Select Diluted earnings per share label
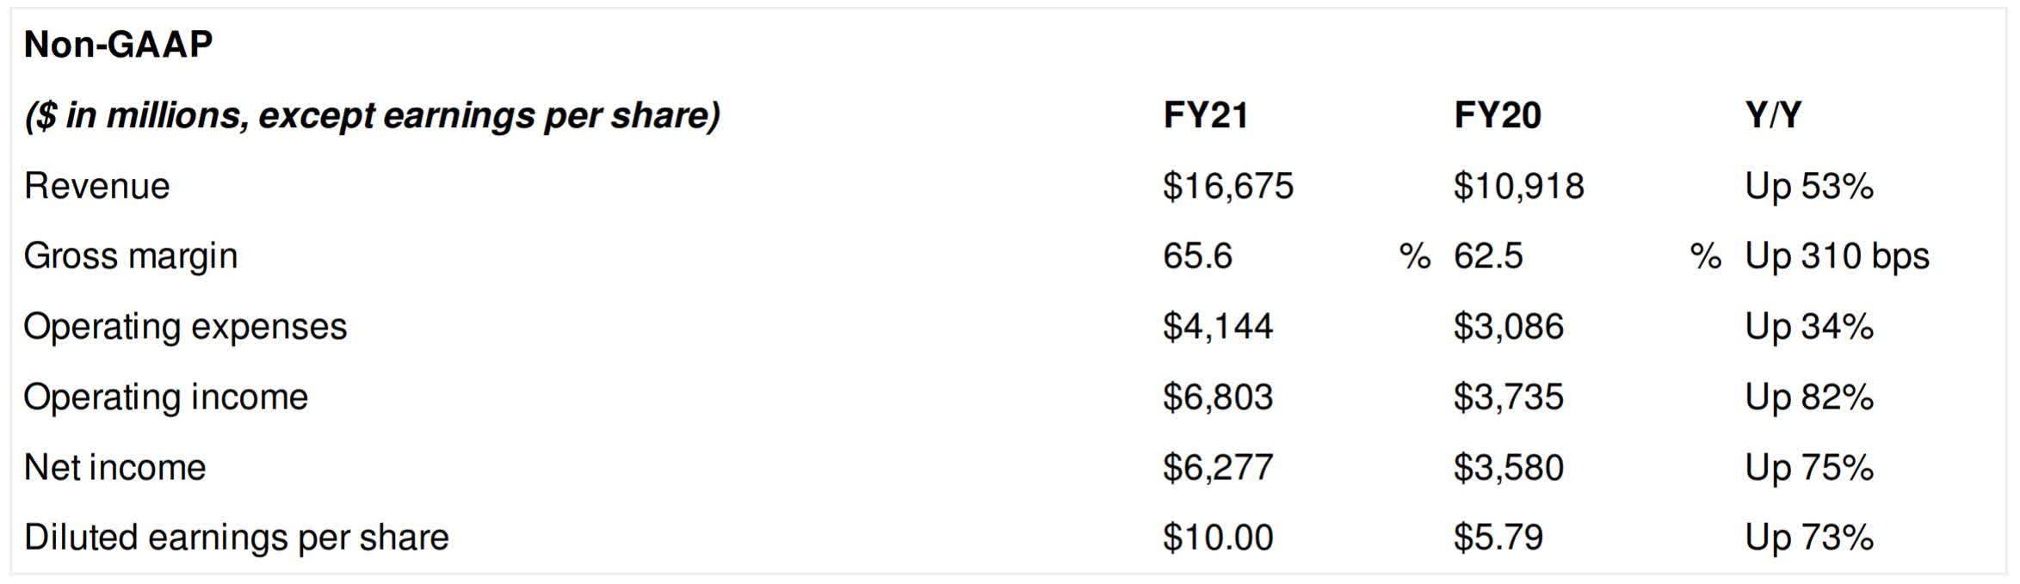2020x584 pixels. click(x=237, y=538)
